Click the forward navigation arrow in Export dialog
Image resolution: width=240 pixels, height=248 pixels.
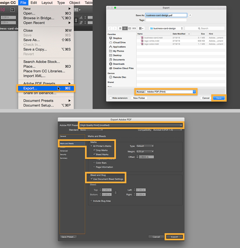115,28
